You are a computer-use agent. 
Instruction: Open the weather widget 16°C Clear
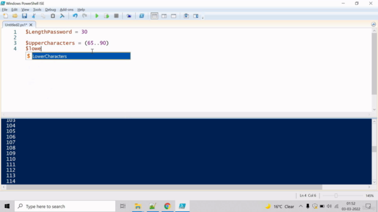click(x=279, y=206)
